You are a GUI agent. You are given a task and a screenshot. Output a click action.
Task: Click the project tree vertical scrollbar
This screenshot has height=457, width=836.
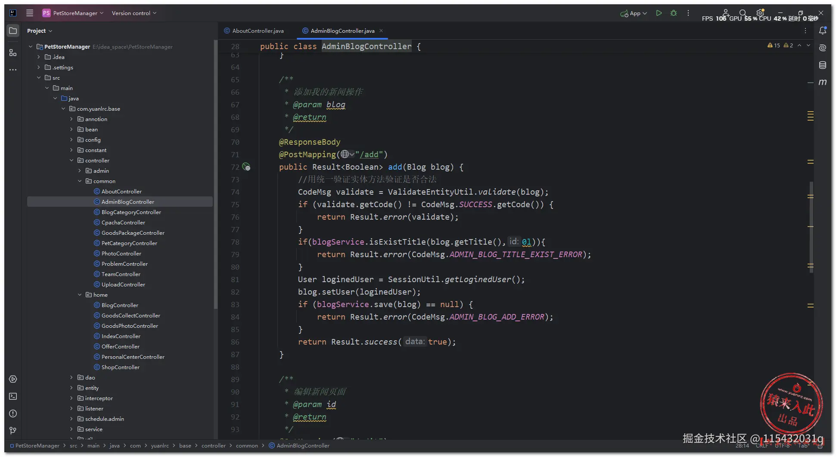[x=215, y=174]
